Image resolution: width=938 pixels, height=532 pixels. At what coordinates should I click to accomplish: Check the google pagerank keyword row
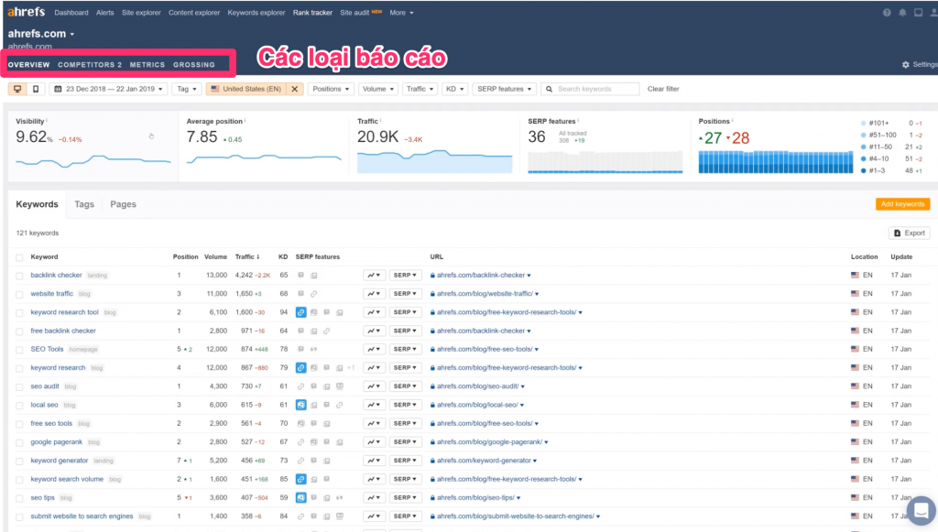[x=20, y=443]
